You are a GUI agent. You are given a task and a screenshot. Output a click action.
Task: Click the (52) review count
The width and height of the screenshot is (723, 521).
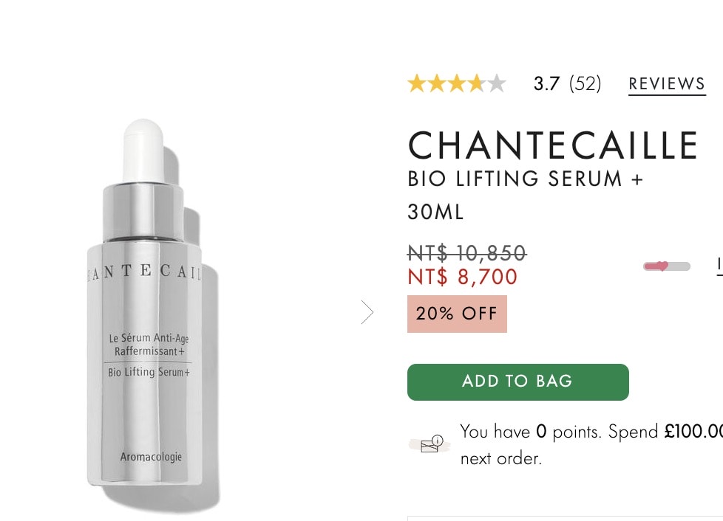585,84
